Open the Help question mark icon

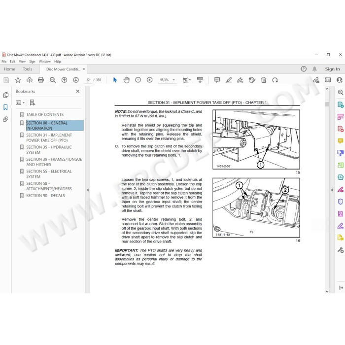pos(304,69)
